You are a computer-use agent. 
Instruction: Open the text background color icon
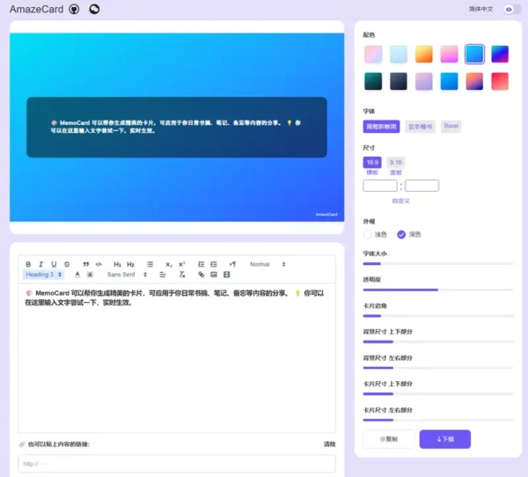coord(90,275)
